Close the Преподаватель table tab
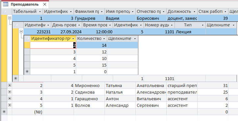This screenshot has height=121, width=238. pos(45,4)
